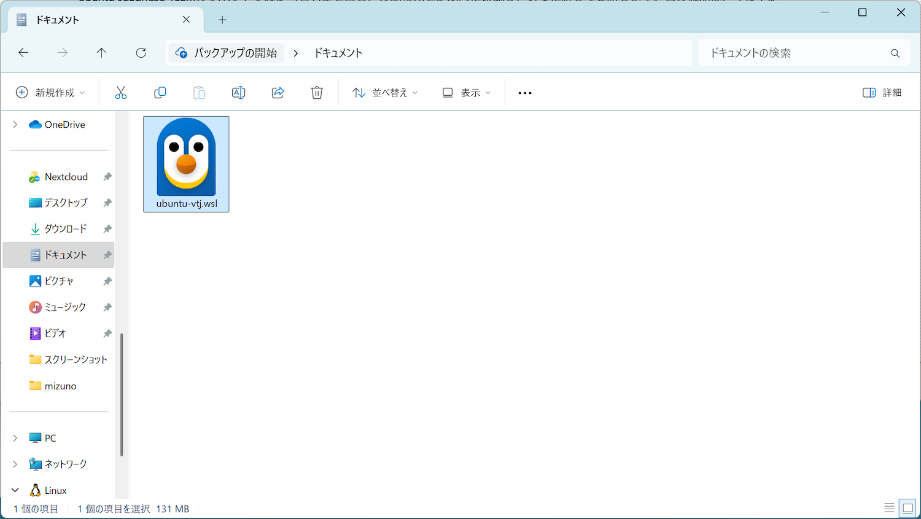Toggle the 詳細 details pane

tap(882, 93)
